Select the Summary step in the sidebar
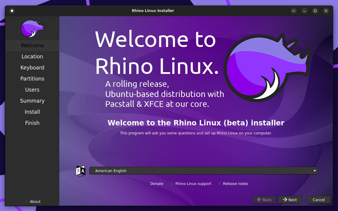Viewport: 338px width, 211px height. pos(32,101)
